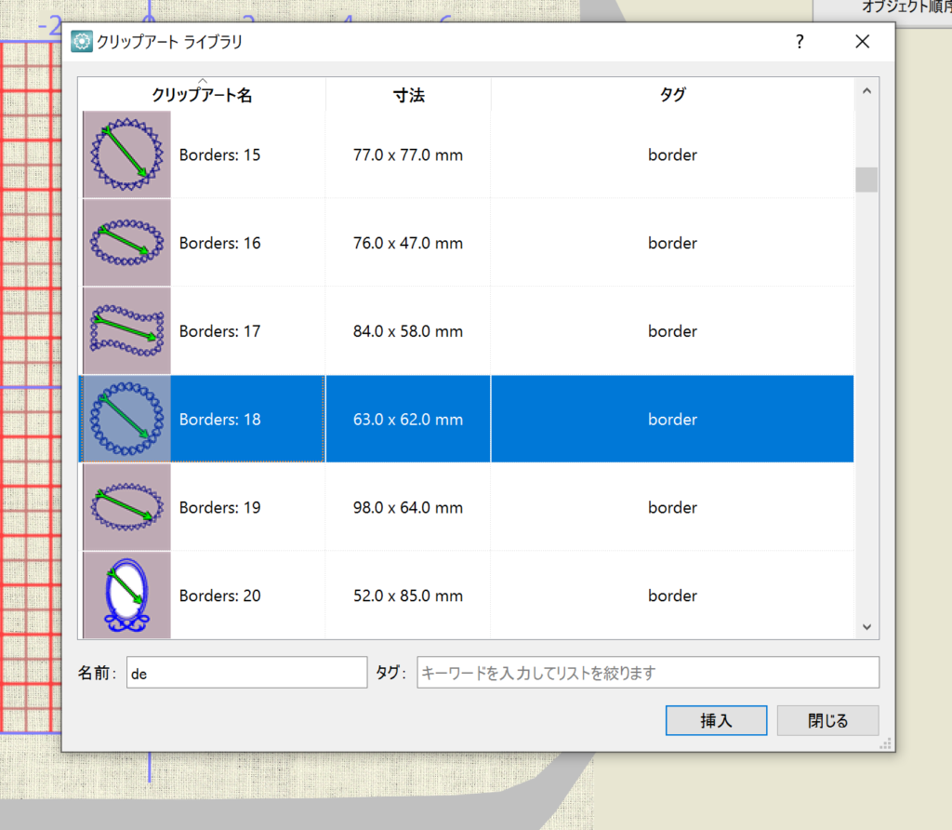Viewport: 952px width, 830px height.
Task: Click the Borders: 17 wavy border thumbnail
Action: point(126,331)
